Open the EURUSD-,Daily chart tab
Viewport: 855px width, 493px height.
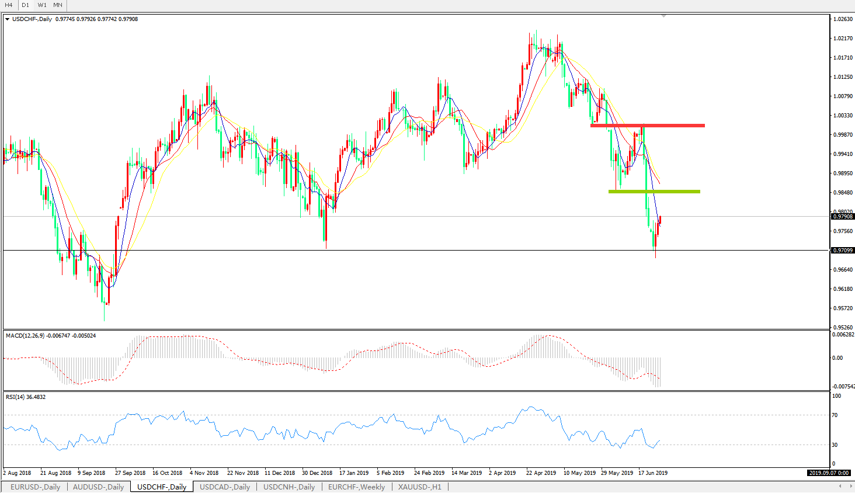(x=35, y=487)
